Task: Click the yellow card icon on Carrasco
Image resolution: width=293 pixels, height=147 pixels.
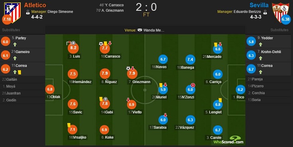Action: [105, 44]
